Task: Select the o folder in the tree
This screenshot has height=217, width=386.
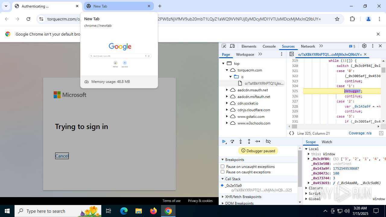Action: coord(242,77)
